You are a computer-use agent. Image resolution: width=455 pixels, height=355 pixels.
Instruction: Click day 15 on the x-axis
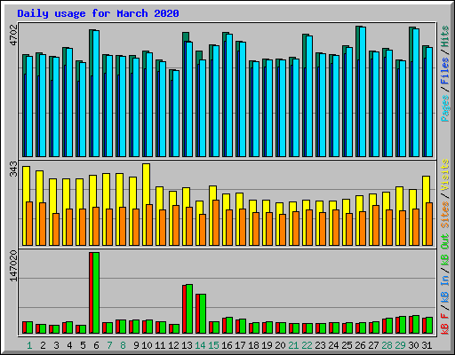pos(213,345)
